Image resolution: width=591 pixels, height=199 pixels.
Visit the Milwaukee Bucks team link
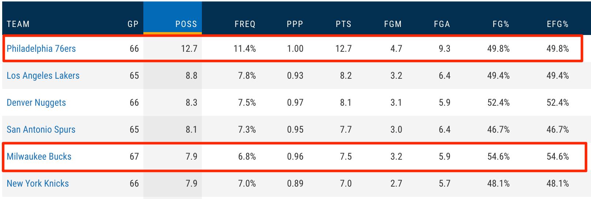click(39, 156)
